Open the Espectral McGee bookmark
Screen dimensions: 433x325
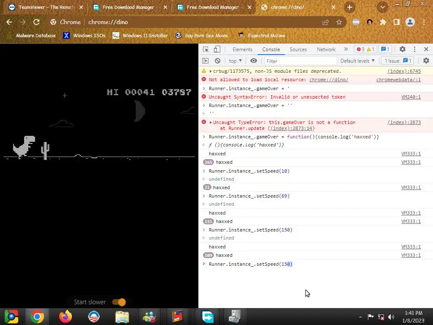point(261,36)
